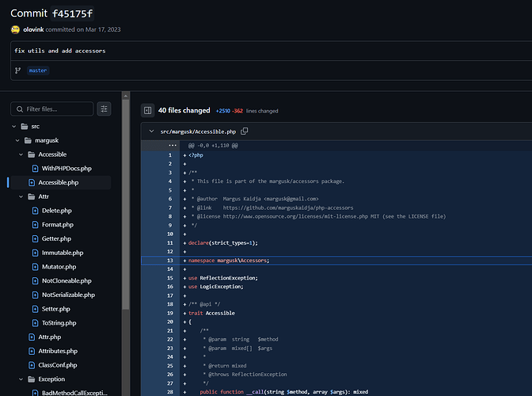Click the branch icon beside master

pos(17,70)
